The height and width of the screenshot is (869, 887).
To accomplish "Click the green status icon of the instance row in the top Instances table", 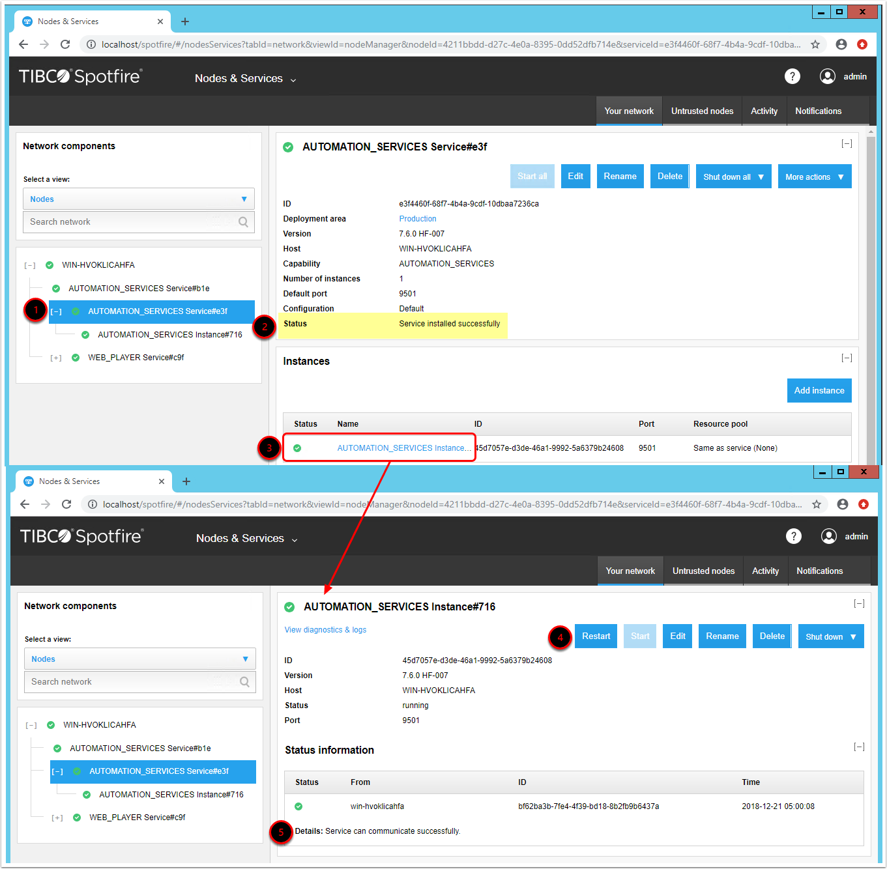I will click(297, 448).
